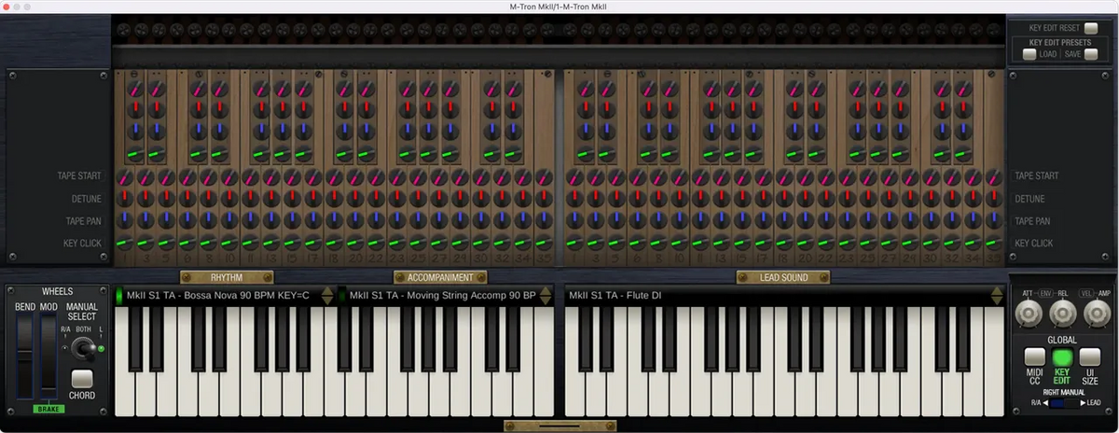This screenshot has height=433, width=1119.
Task: Open the Flute DI lead sound selector
Action: click(777, 296)
